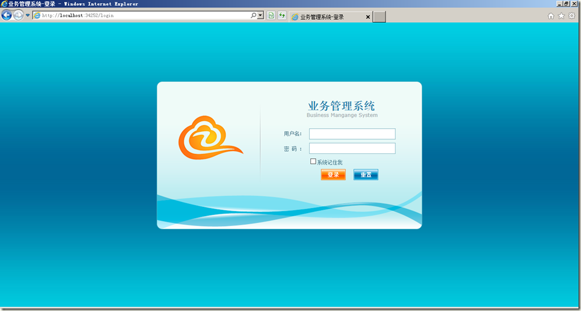The image size is (581, 311).
Task: Click the browser Back arrow button
Action: click(x=7, y=15)
